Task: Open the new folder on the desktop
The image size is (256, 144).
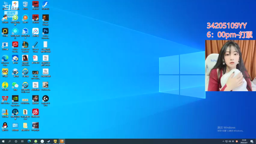Action: tap(25, 126)
